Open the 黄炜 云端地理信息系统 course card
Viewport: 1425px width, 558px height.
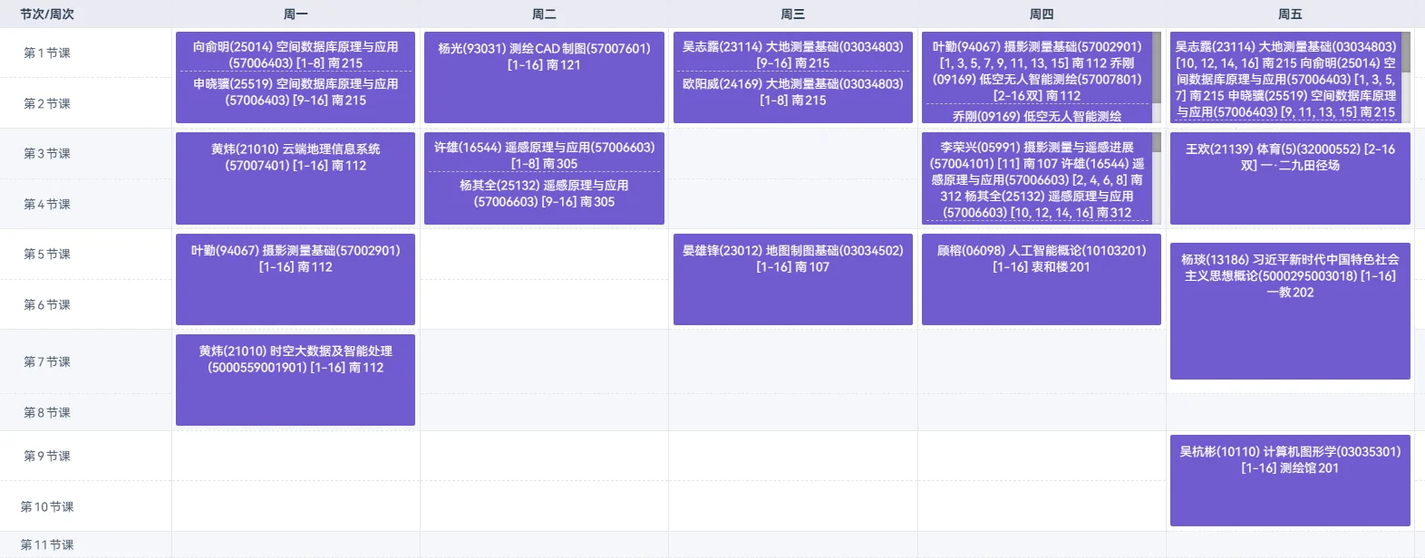coord(296,178)
